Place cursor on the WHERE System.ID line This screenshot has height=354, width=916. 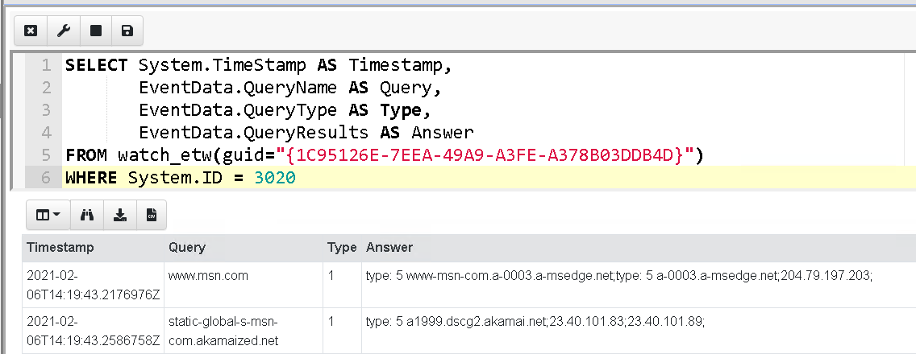coord(181,176)
